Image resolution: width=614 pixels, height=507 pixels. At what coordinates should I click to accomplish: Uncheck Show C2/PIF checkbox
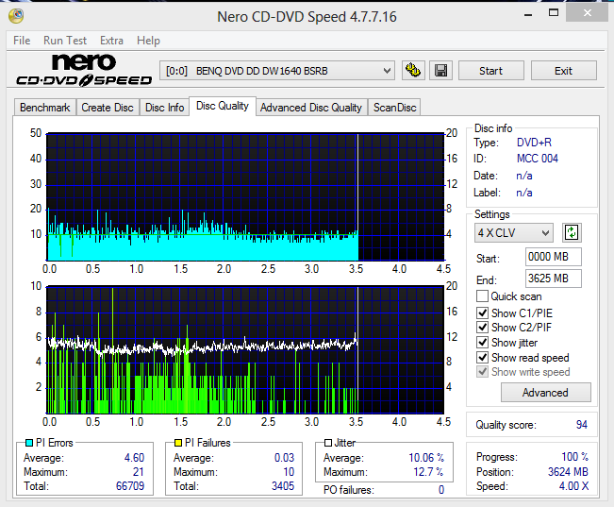point(483,327)
